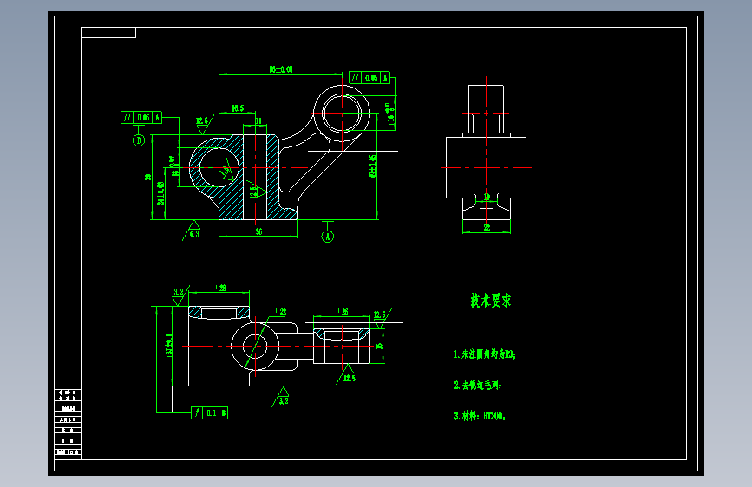Click the vertical 49±0.05 dimension
Viewport: 752px width, 487px height.
[373, 166]
